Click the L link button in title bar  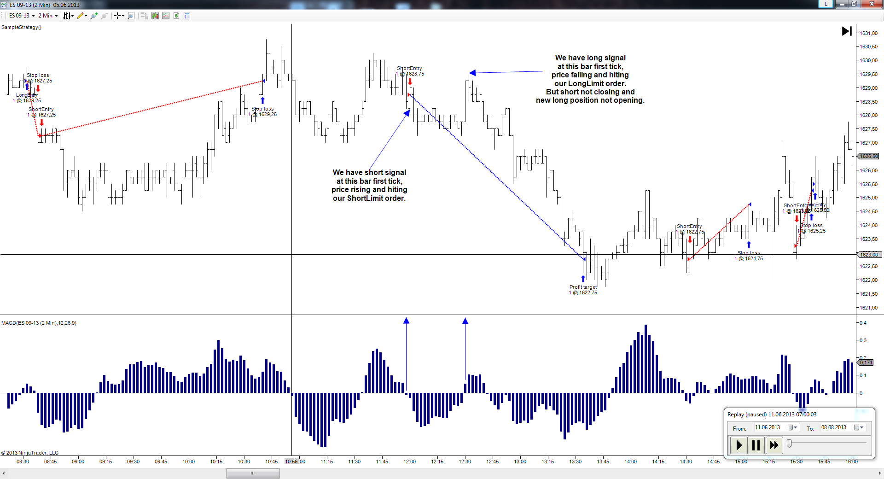coord(826,4)
